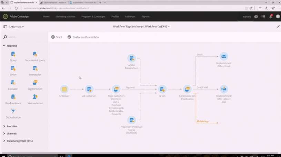Choose the Segmentation activity icon
281x157 pixels.
35,83
